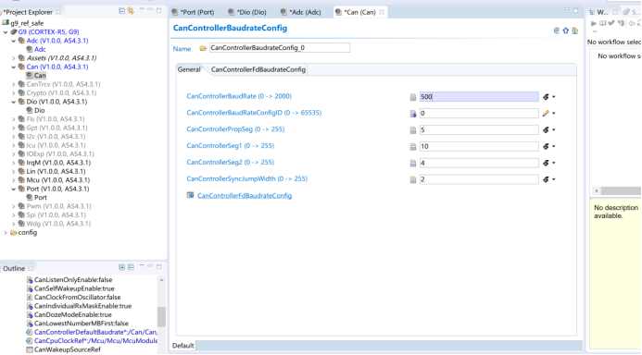Collapse the Adc (V1.0.0, AS4.3.1) module

14,41
